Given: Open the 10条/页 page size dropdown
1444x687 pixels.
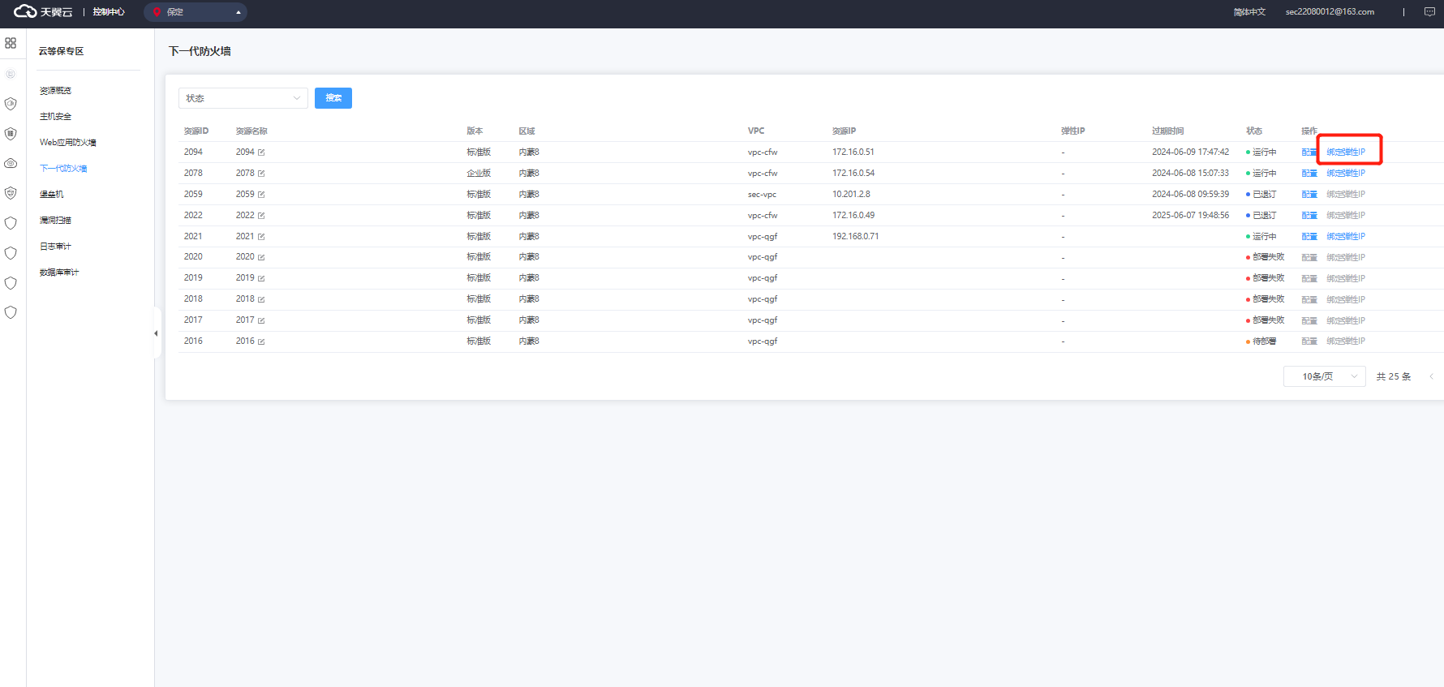Looking at the screenshot, I should 1325,376.
